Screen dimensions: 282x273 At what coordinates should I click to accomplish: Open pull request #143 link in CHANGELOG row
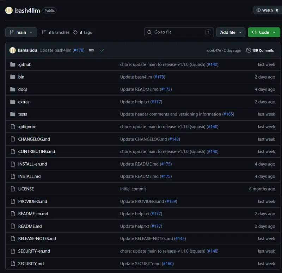pyautogui.click(x=174, y=139)
